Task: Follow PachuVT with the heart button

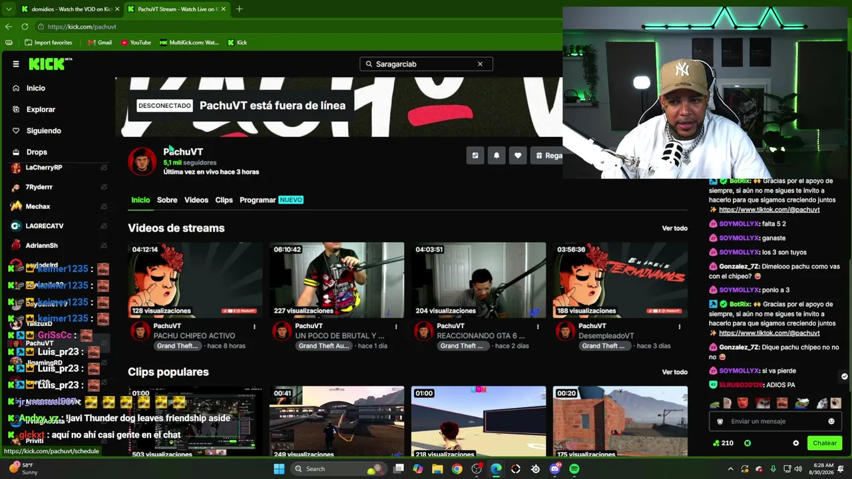Action: (518, 156)
